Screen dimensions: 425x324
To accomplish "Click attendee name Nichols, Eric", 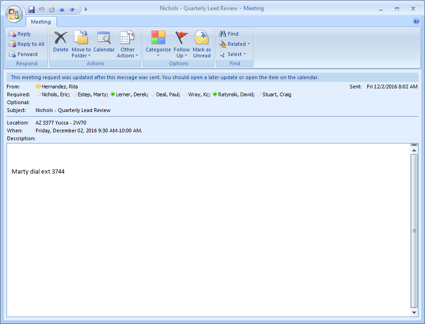I will (55, 94).
